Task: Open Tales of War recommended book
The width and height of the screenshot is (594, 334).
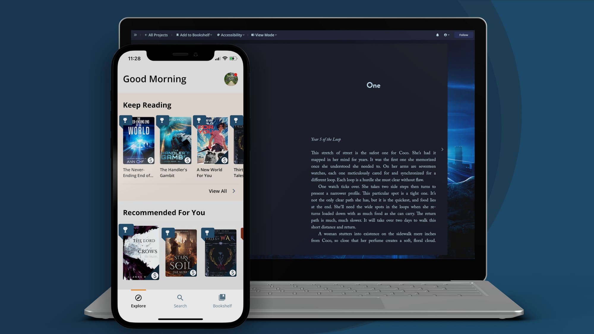Action: click(x=221, y=253)
